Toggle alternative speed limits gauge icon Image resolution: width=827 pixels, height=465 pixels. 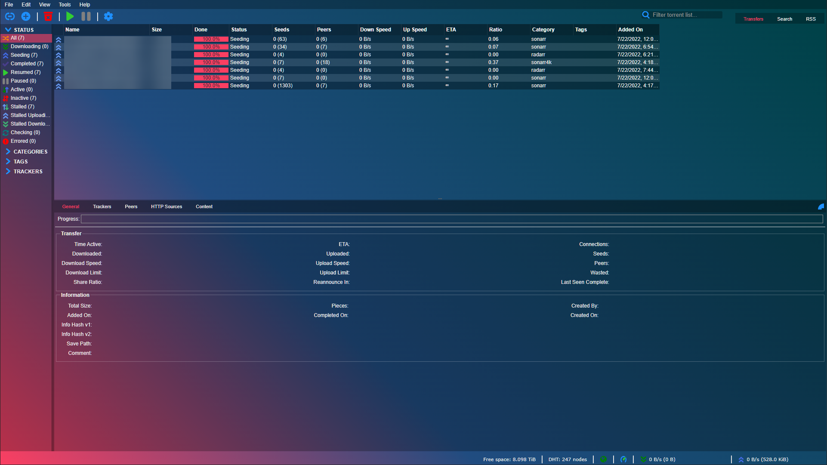[x=623, y=459]
